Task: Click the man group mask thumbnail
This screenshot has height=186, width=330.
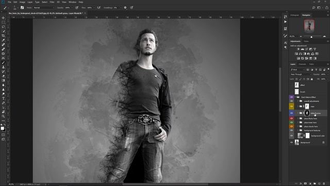Action: pyautogui.click(x=307, y=106)
